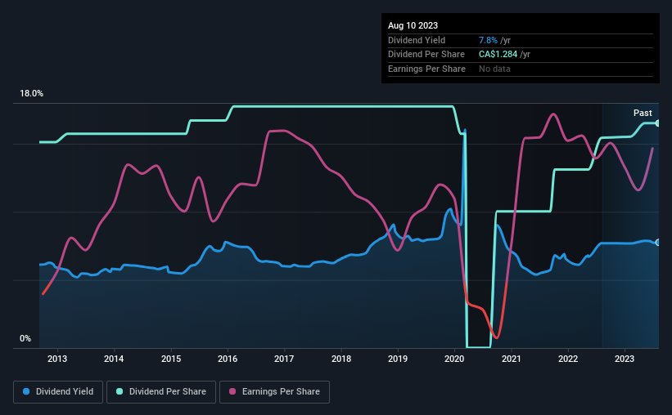Click the CA$1.284 dividend per share value

(x=498, y=55)
